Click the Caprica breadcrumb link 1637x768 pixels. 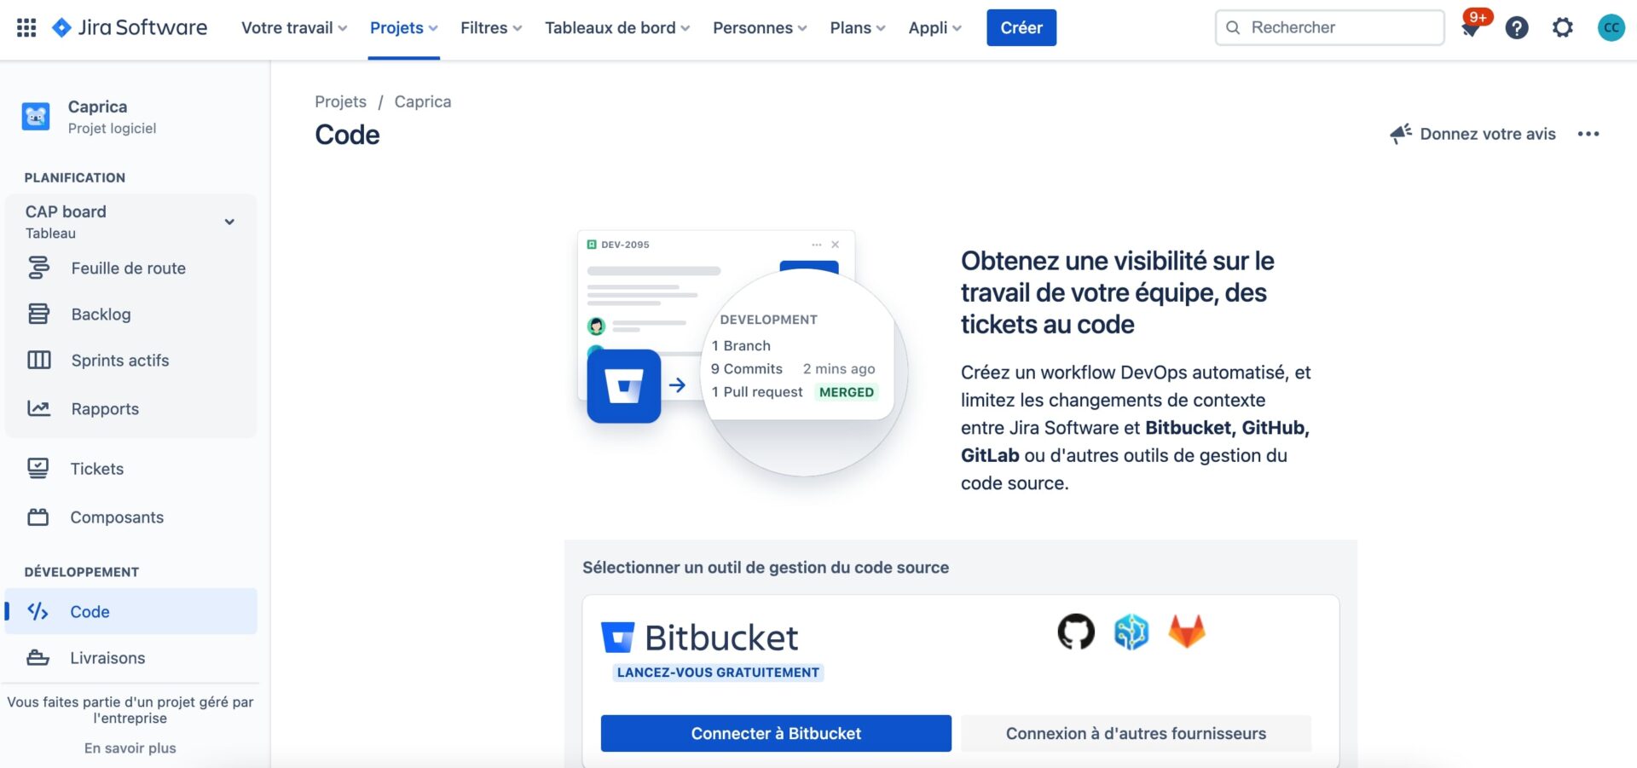[x=423, y=101]
